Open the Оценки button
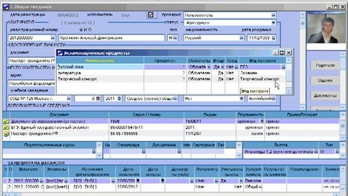Viewport: 348px width, 196px height. click(325, 81)
